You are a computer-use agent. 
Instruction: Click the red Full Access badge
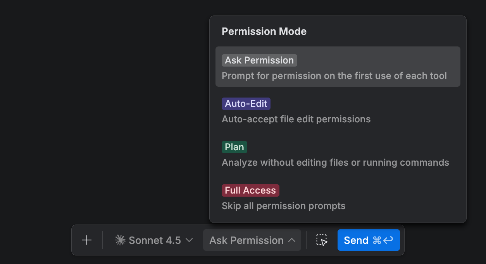[250, 190]
